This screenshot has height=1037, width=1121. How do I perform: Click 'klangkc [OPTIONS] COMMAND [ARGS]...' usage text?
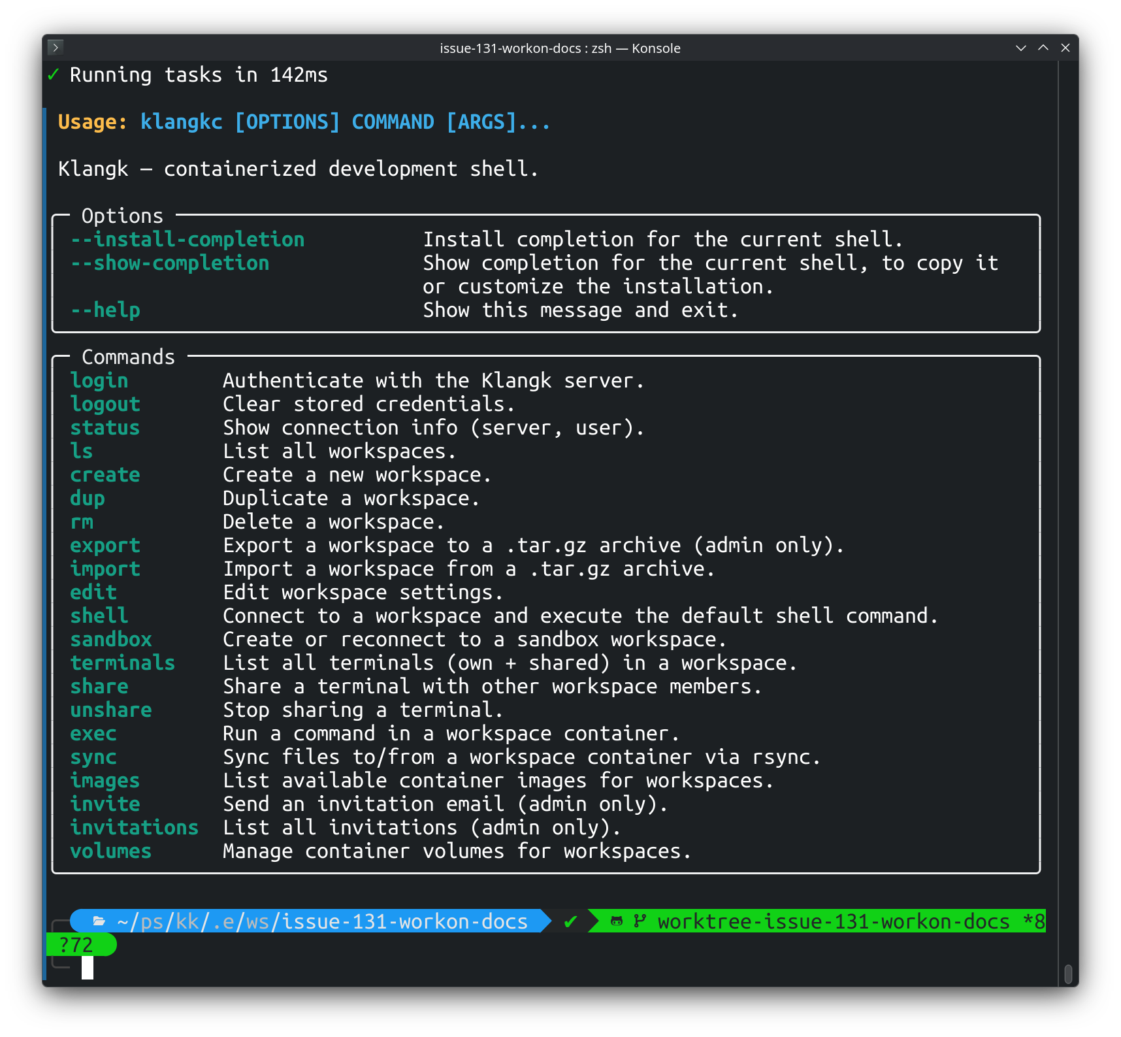(346, 122)
